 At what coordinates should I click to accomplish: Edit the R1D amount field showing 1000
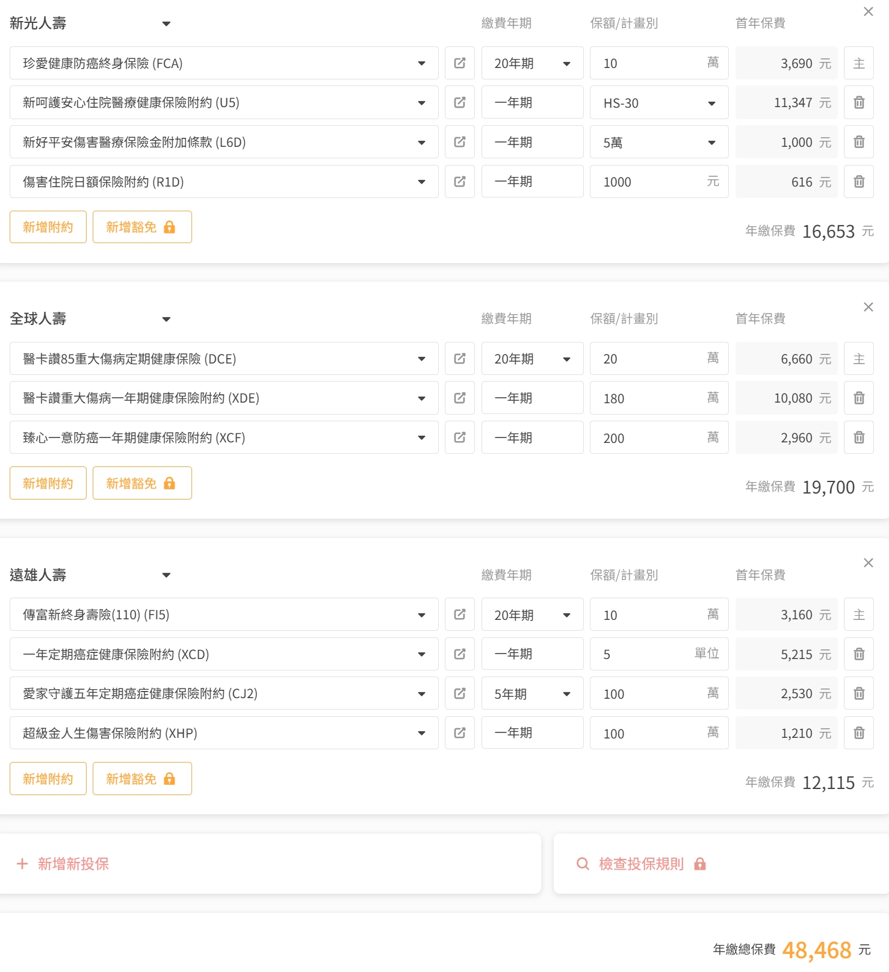tap(659, 182)
